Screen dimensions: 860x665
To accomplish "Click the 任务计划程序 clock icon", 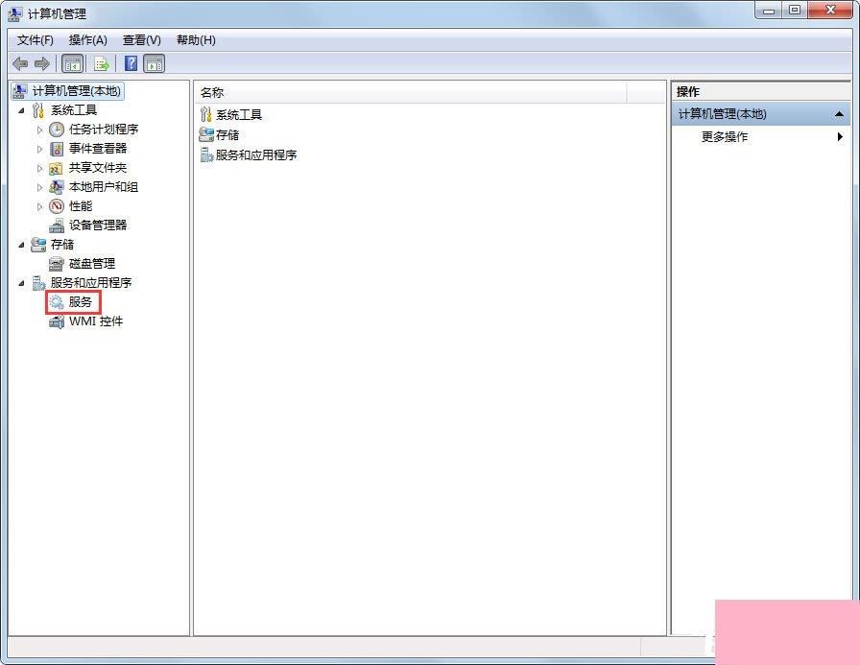I will [x=57, y=130].
